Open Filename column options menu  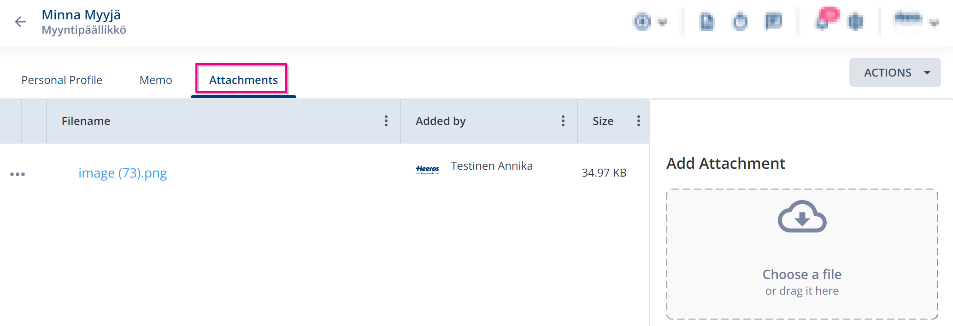(x=386, y=121)
